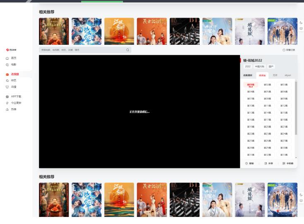304x224 pixels.
Task: Open 观看记录 watch history
Action: 289,50
